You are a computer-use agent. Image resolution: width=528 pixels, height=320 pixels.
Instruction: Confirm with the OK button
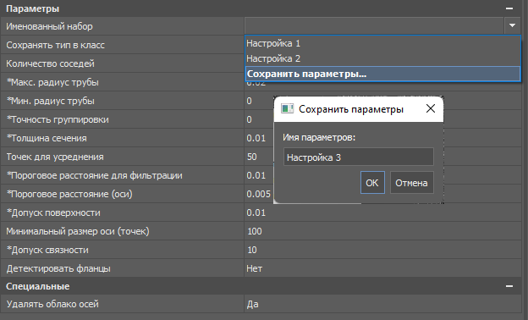pyautogui.click(x=372, y=183)
